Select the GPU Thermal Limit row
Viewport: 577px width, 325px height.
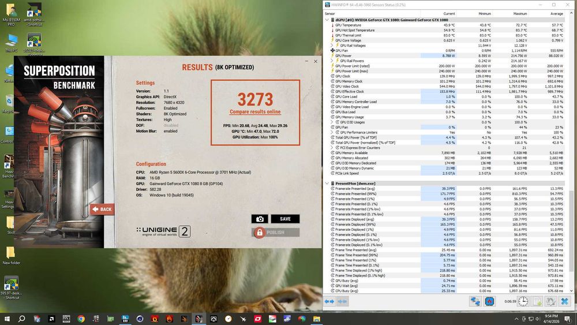click(447, 35)
